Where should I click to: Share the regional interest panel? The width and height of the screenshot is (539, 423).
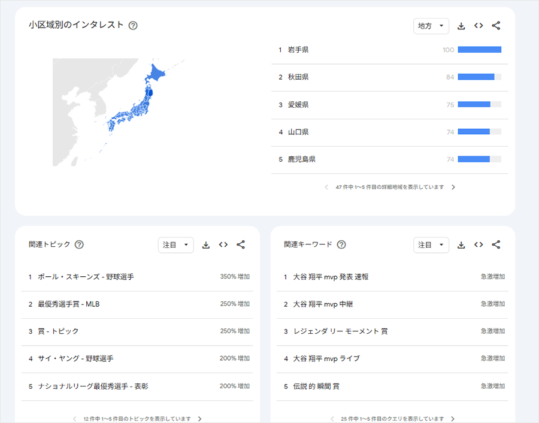point(496,26)
